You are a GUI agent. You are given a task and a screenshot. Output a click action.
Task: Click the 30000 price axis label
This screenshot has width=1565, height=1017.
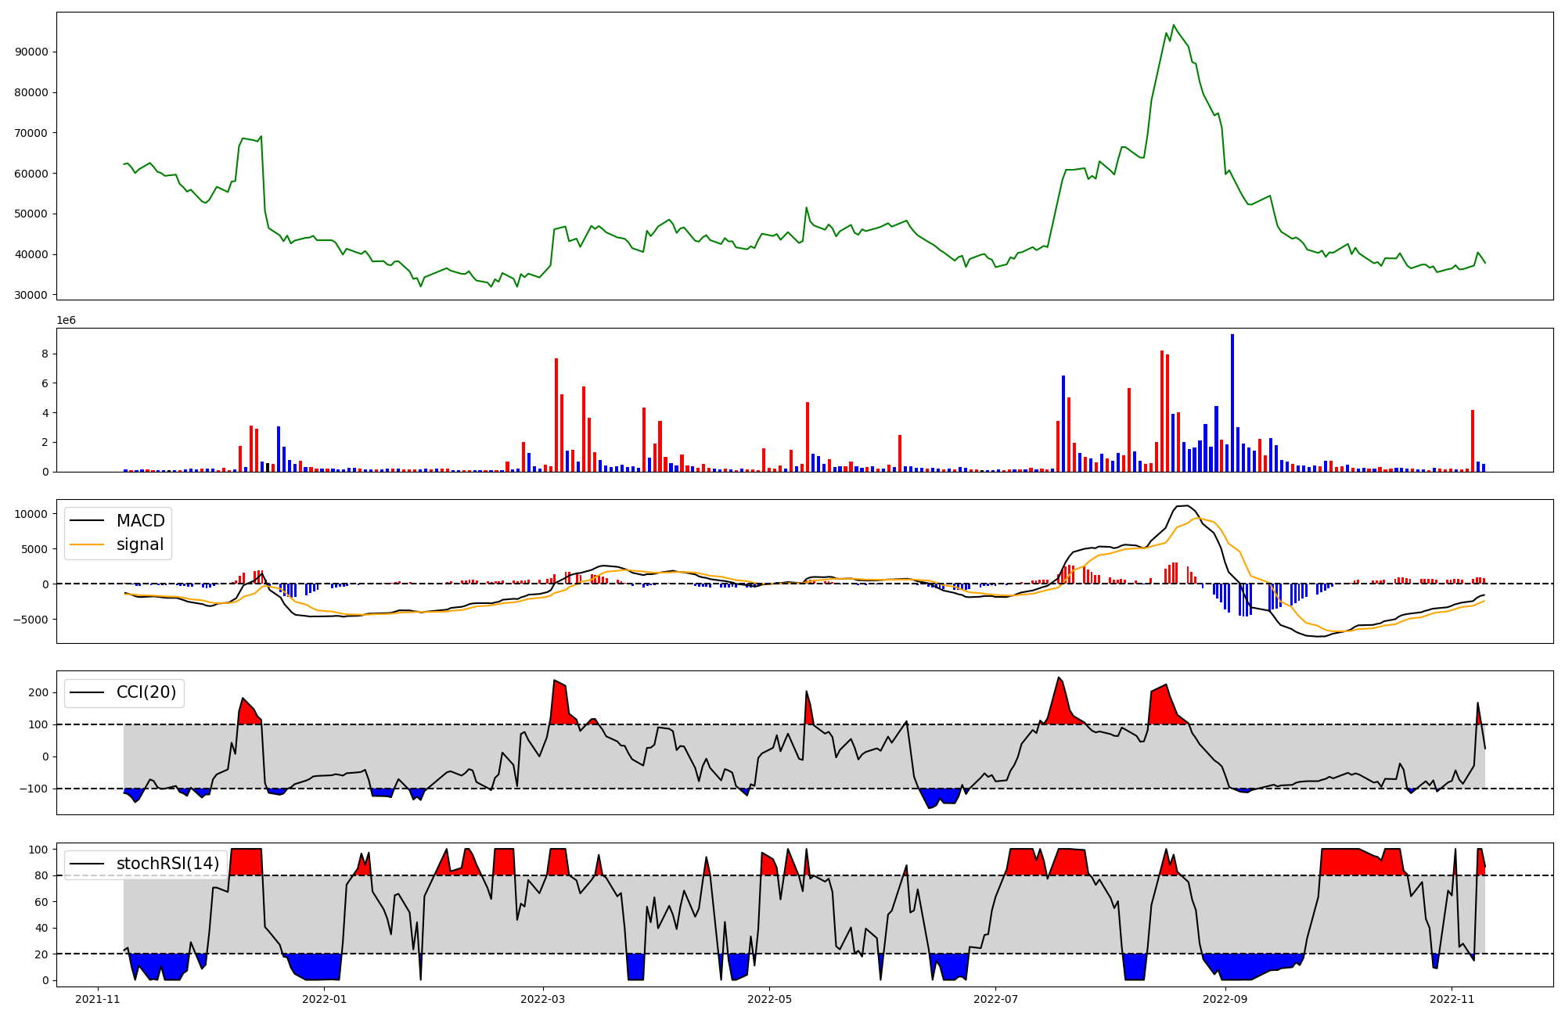[x=32, y=295]
